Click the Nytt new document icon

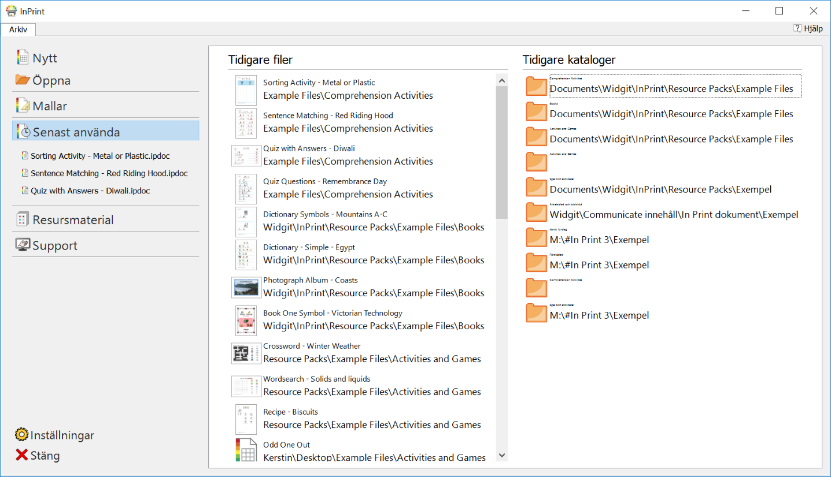23,57
